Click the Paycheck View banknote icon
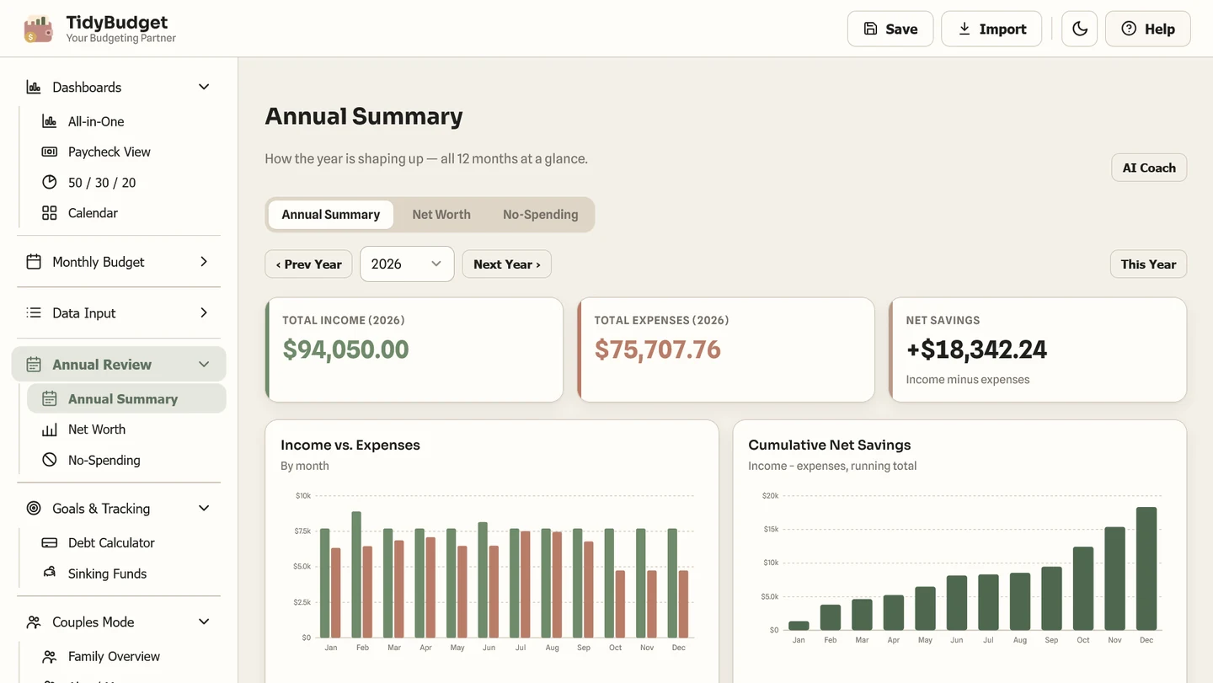 coord(50,152)
